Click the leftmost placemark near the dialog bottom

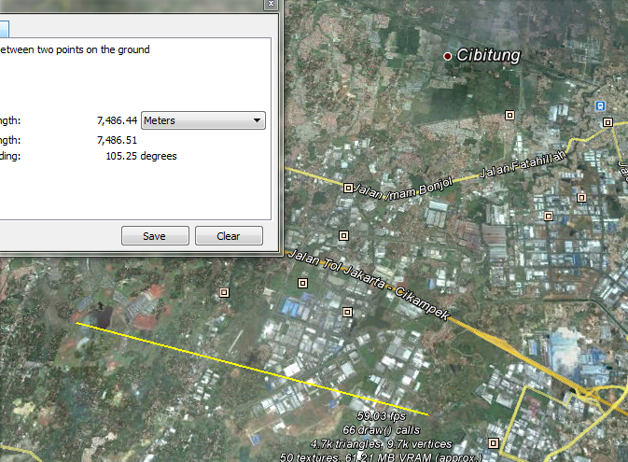224,292
